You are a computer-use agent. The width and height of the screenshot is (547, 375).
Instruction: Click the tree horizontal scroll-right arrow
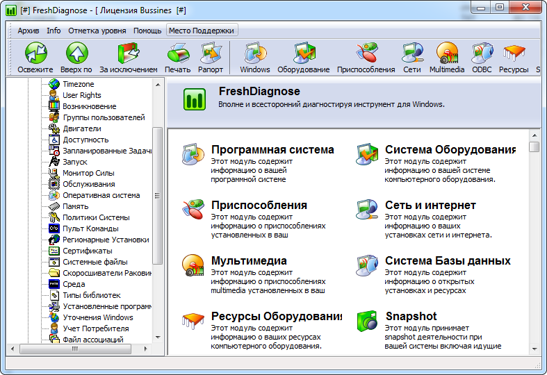146,349
